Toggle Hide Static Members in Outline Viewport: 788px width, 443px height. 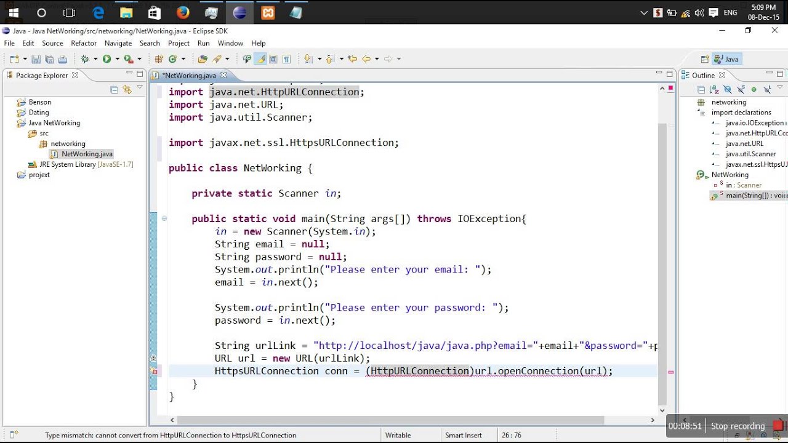click(x=741, y=89)
